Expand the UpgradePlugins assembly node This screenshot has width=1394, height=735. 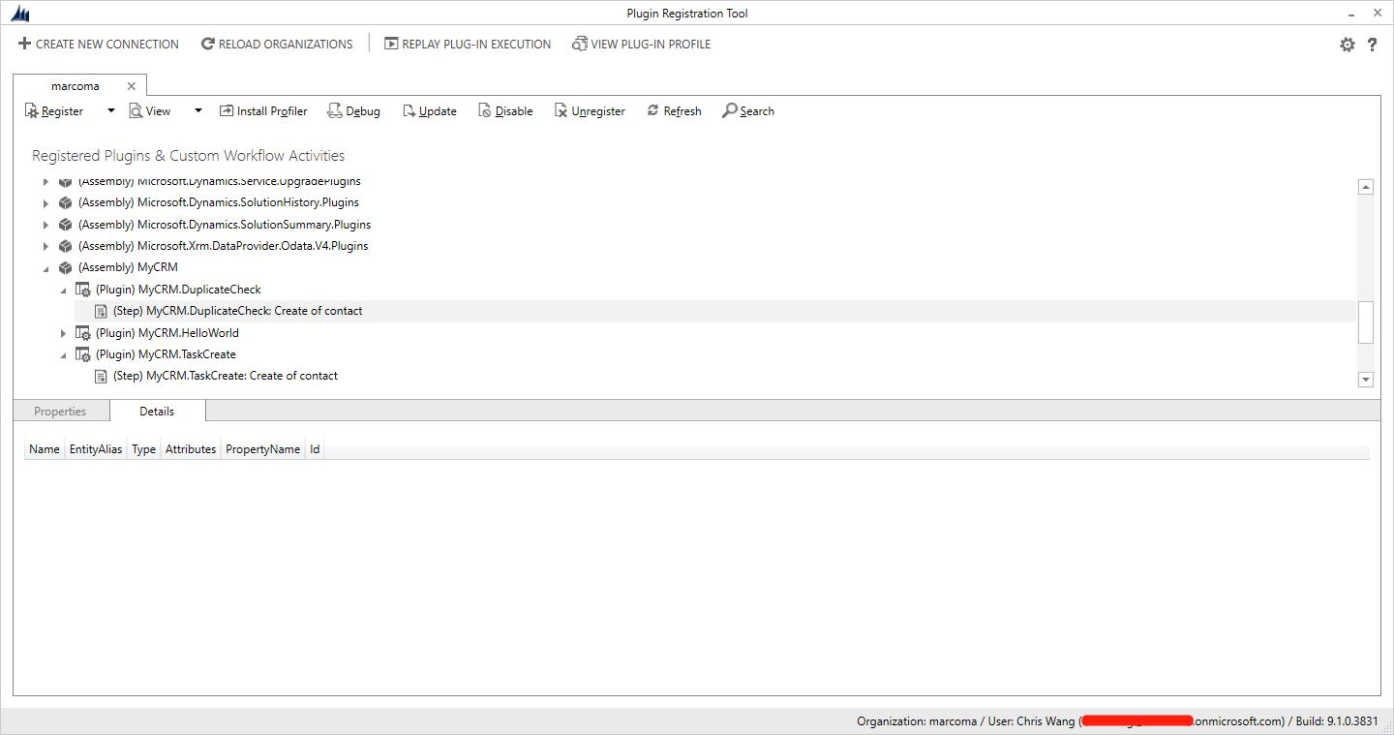click(45, 182)
